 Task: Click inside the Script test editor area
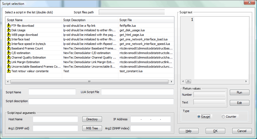coord(221,48)
